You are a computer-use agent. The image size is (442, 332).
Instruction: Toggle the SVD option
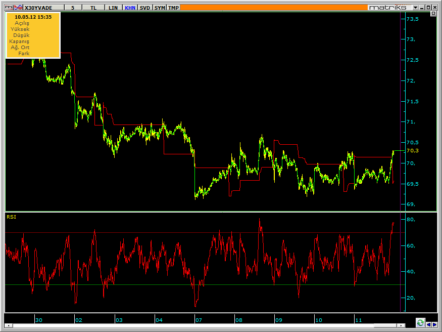[145, 8]
